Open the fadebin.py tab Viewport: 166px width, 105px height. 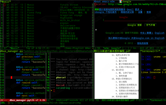click(35, 51)
